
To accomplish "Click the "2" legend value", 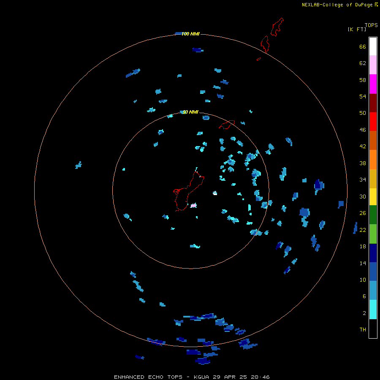I will point(364,313).
